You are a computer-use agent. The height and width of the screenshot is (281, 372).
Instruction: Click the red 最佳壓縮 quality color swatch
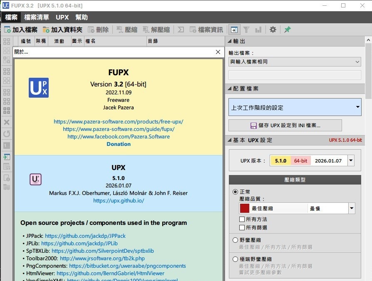click(x=244, y=208)
